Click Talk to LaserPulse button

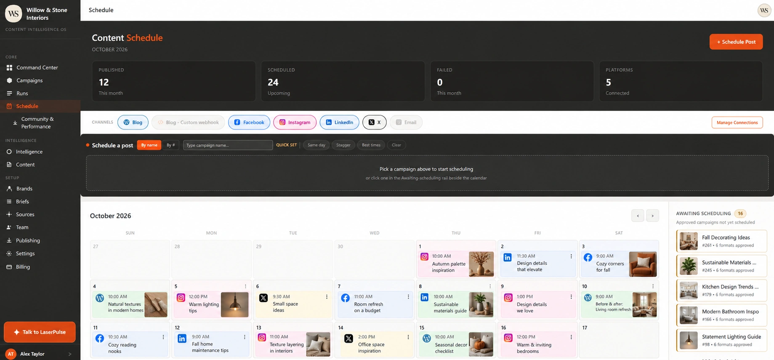[40, 332]
